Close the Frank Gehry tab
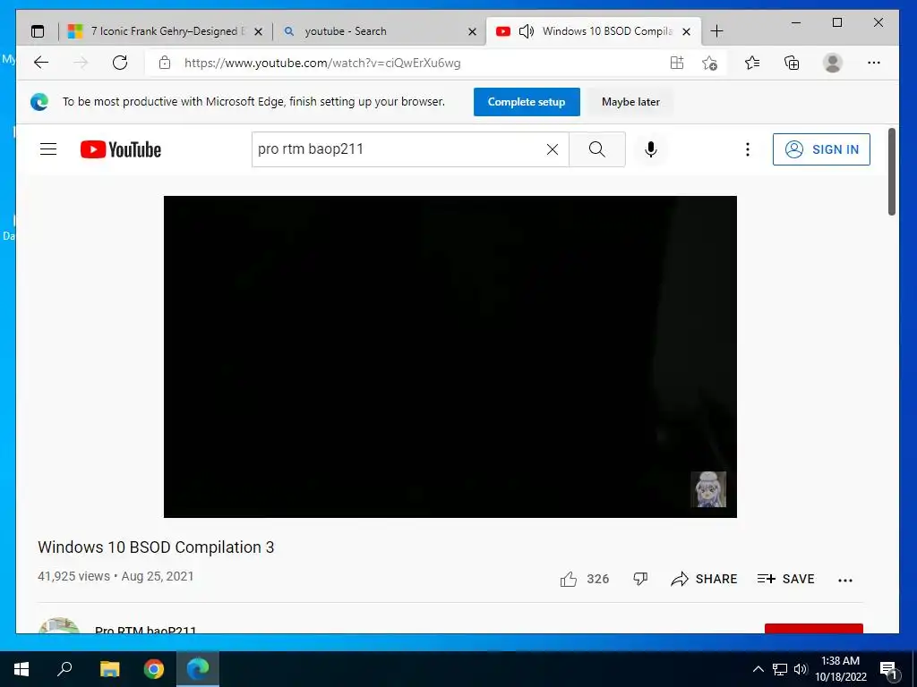Viewport: 917px width, 687px height. pyautogui.click(x=259, y=31)
